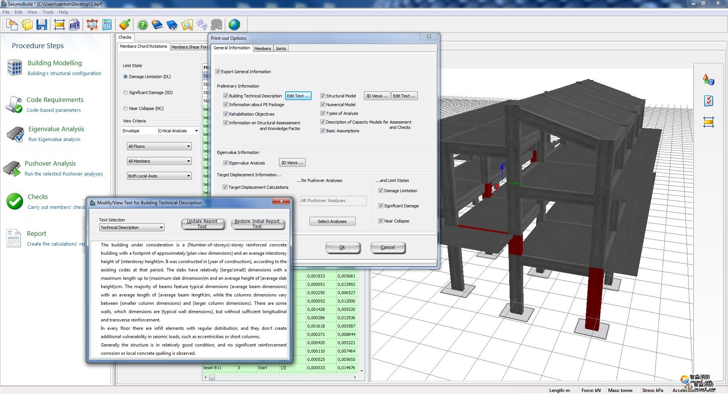Switch to the Members tab in Print-out Options
Viewport: 728px width, 395px height.
pyautogui.click(x=262, y=49)
